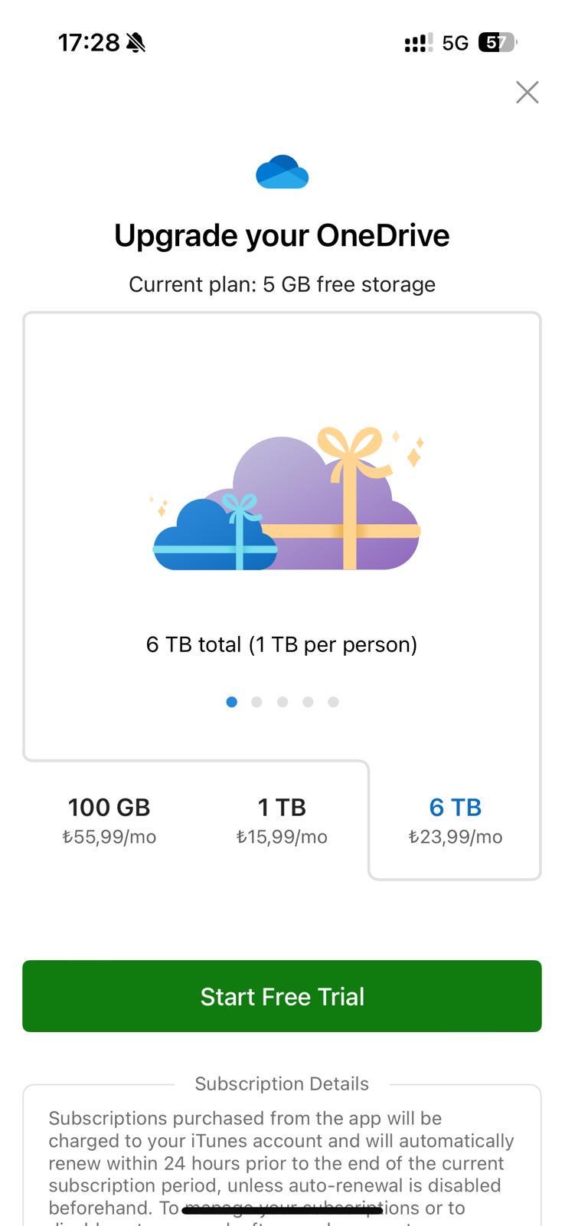Screen dimensions: 565x1226
Task: Tap the silent mode bell icon
Action: tap(136, 43)
